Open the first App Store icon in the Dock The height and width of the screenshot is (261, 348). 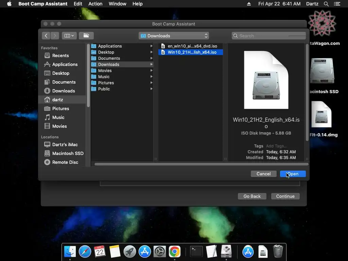(x=145, y=252)
